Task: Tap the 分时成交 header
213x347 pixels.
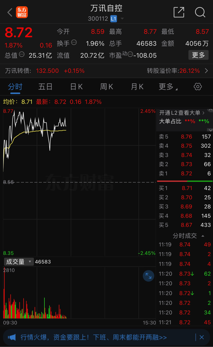Action: [x=185, y=236]
